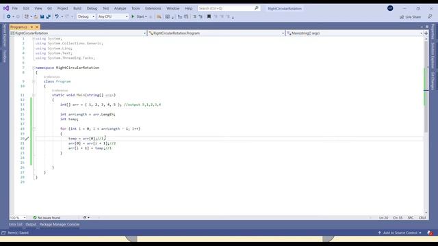Image resolution: width=438 pixels, height=246 pixels.
Task: Click the vertical scrollbar thumb in editor
Action: tap(426, 87)
